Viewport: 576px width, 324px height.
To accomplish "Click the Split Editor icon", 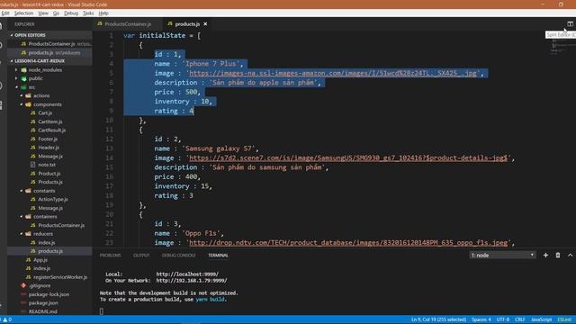I will tap(570, 24).
